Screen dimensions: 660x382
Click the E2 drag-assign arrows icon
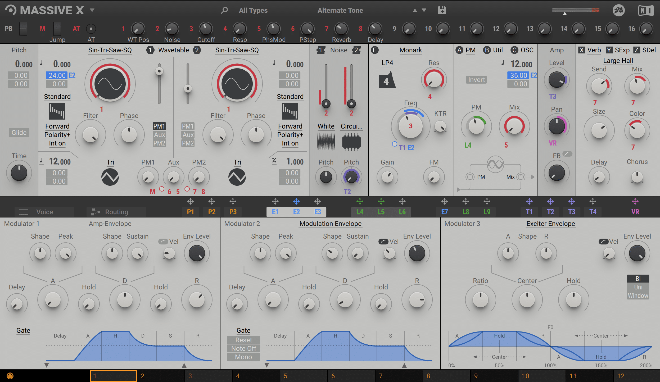[x=296, y=202]
